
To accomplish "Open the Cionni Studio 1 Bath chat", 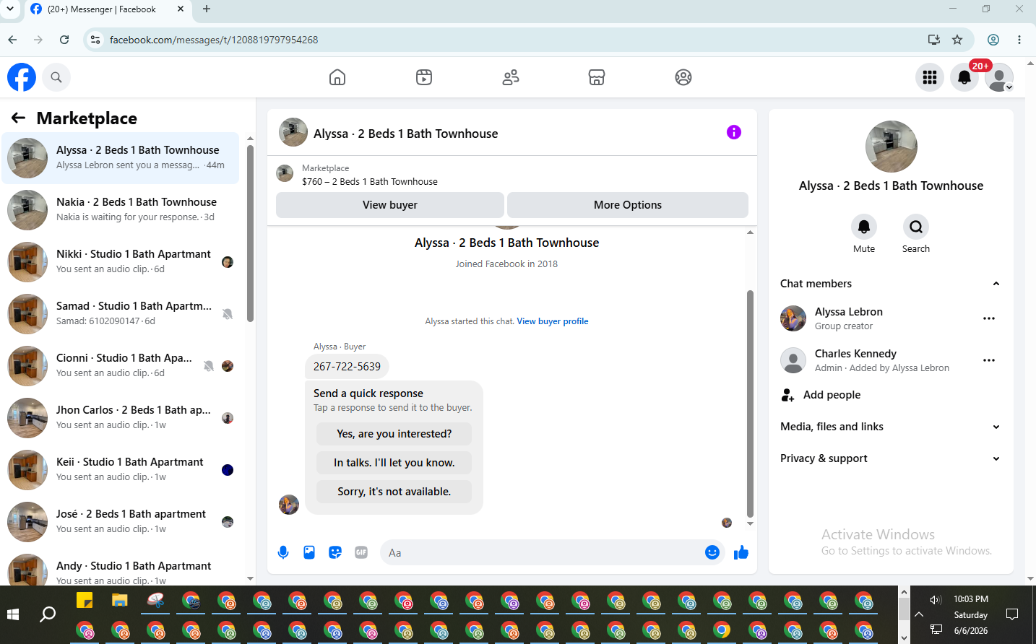I will [x=121, y=366].
